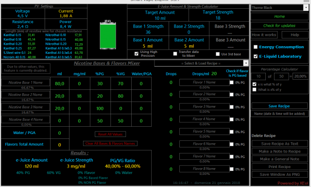Mark Flavor 5 as PG based
This screenshot has height=187, width=311.
(231, 132)
